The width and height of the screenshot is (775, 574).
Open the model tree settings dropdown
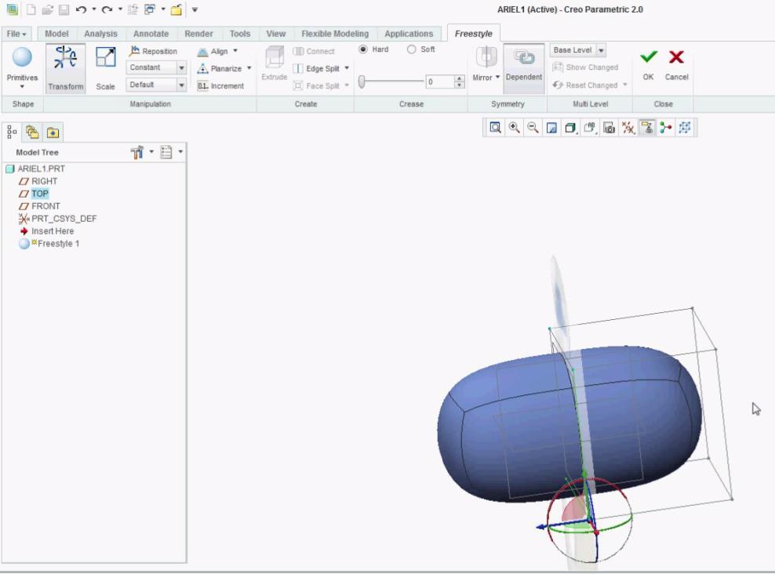coord(151,151)
